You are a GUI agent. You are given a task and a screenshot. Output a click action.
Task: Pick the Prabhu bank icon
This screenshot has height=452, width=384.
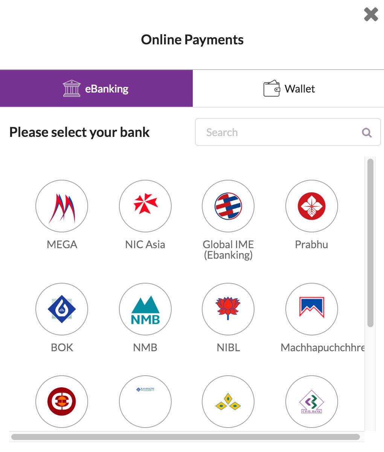(x=312, y=206)
